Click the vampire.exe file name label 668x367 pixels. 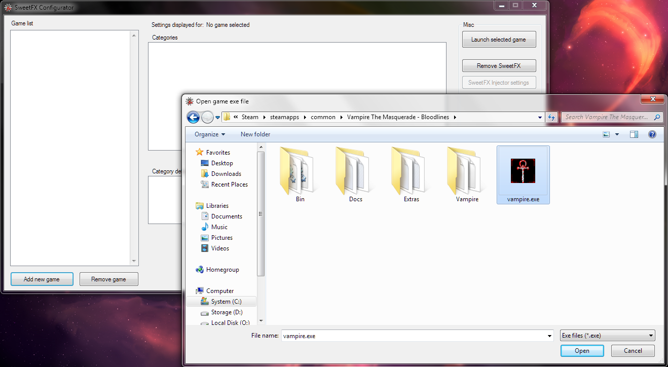pyautogui.click(x=523, y=199)
